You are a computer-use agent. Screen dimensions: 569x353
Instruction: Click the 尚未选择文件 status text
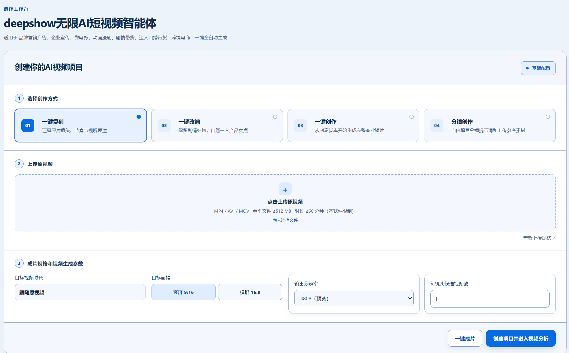[x=285, y=220]
